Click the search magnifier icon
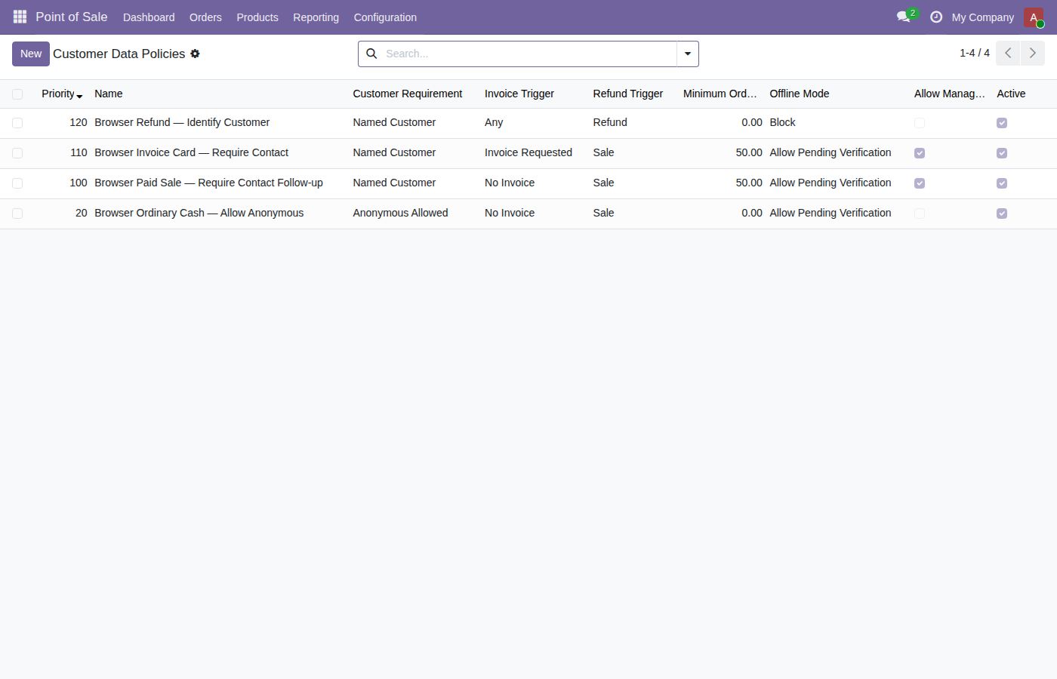This screenshot has width=1057, height=679. (371, 54)
